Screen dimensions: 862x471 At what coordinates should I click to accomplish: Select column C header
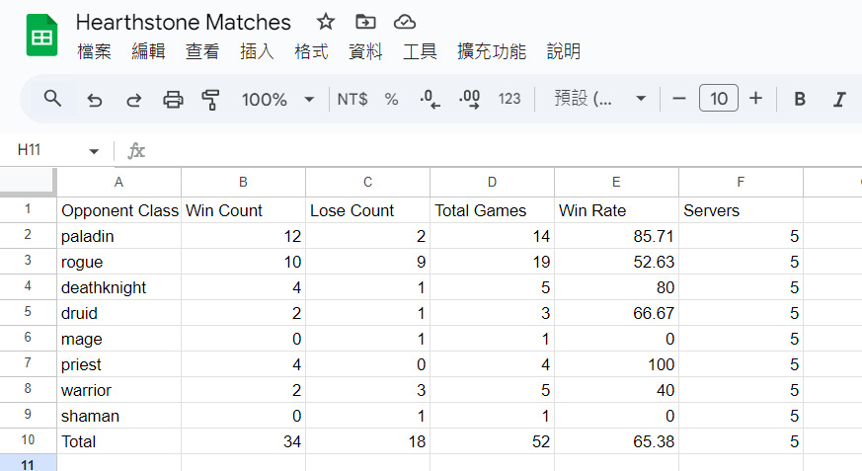[x=367, y=183]
